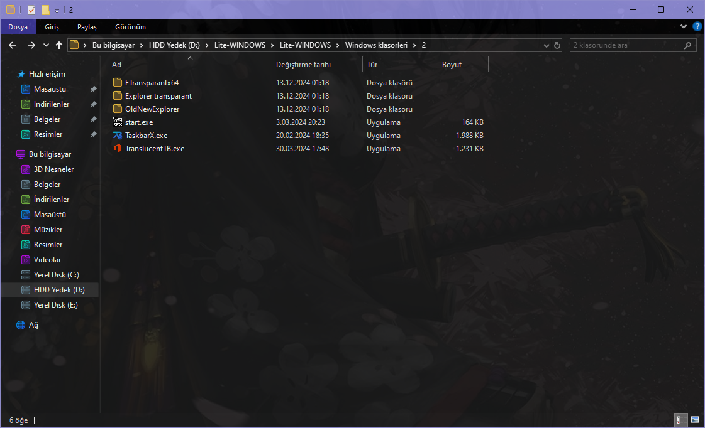The height and width of the screenshot is (428, 705).
Task: Click the 1.988 KB size cell
Action: click(469, 136)
